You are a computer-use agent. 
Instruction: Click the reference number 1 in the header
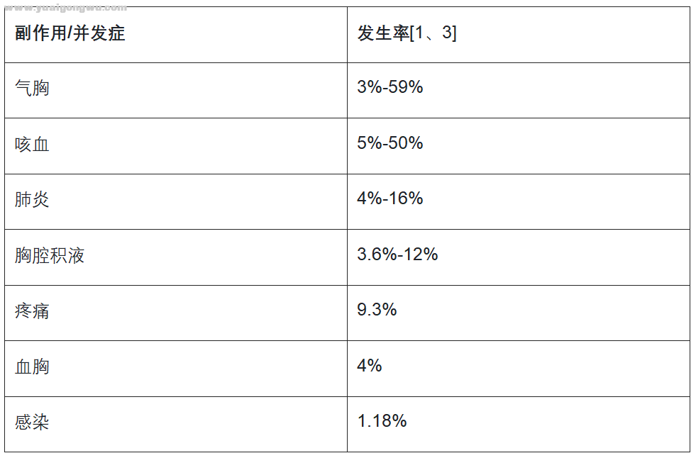pos(419,33)
